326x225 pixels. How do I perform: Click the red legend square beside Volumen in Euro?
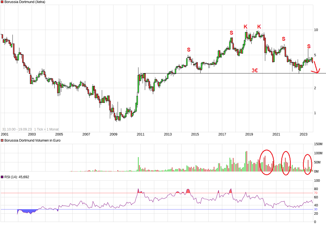click(x=2, y=140)
